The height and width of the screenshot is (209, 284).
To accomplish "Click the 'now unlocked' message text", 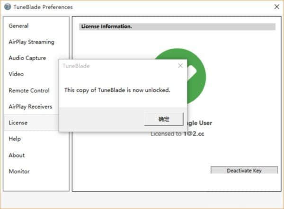I will pos(117,90).
